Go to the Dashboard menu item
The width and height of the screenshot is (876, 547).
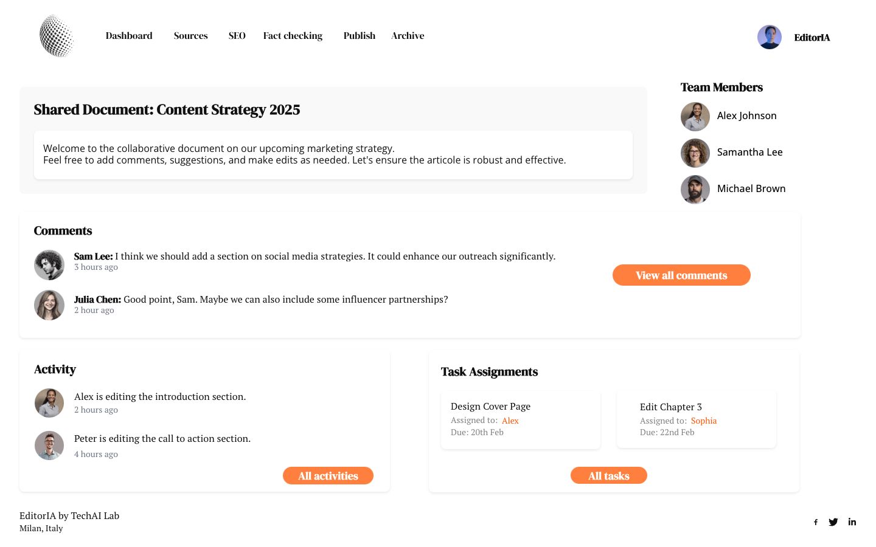point(129,36)
